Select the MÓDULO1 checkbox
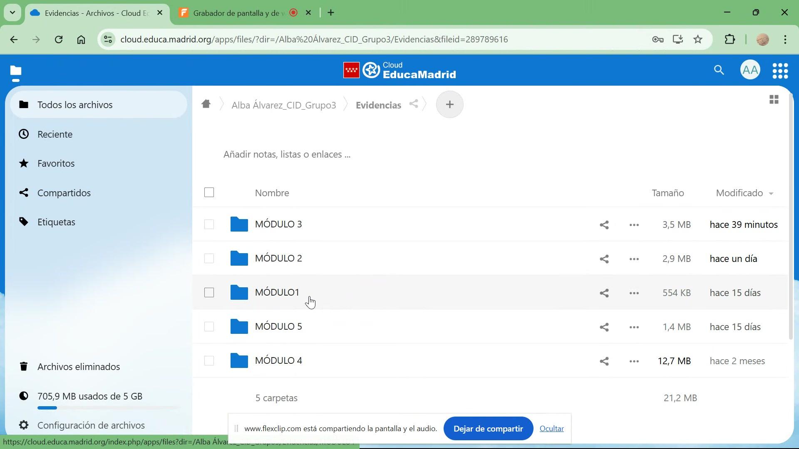 (209, 293)
